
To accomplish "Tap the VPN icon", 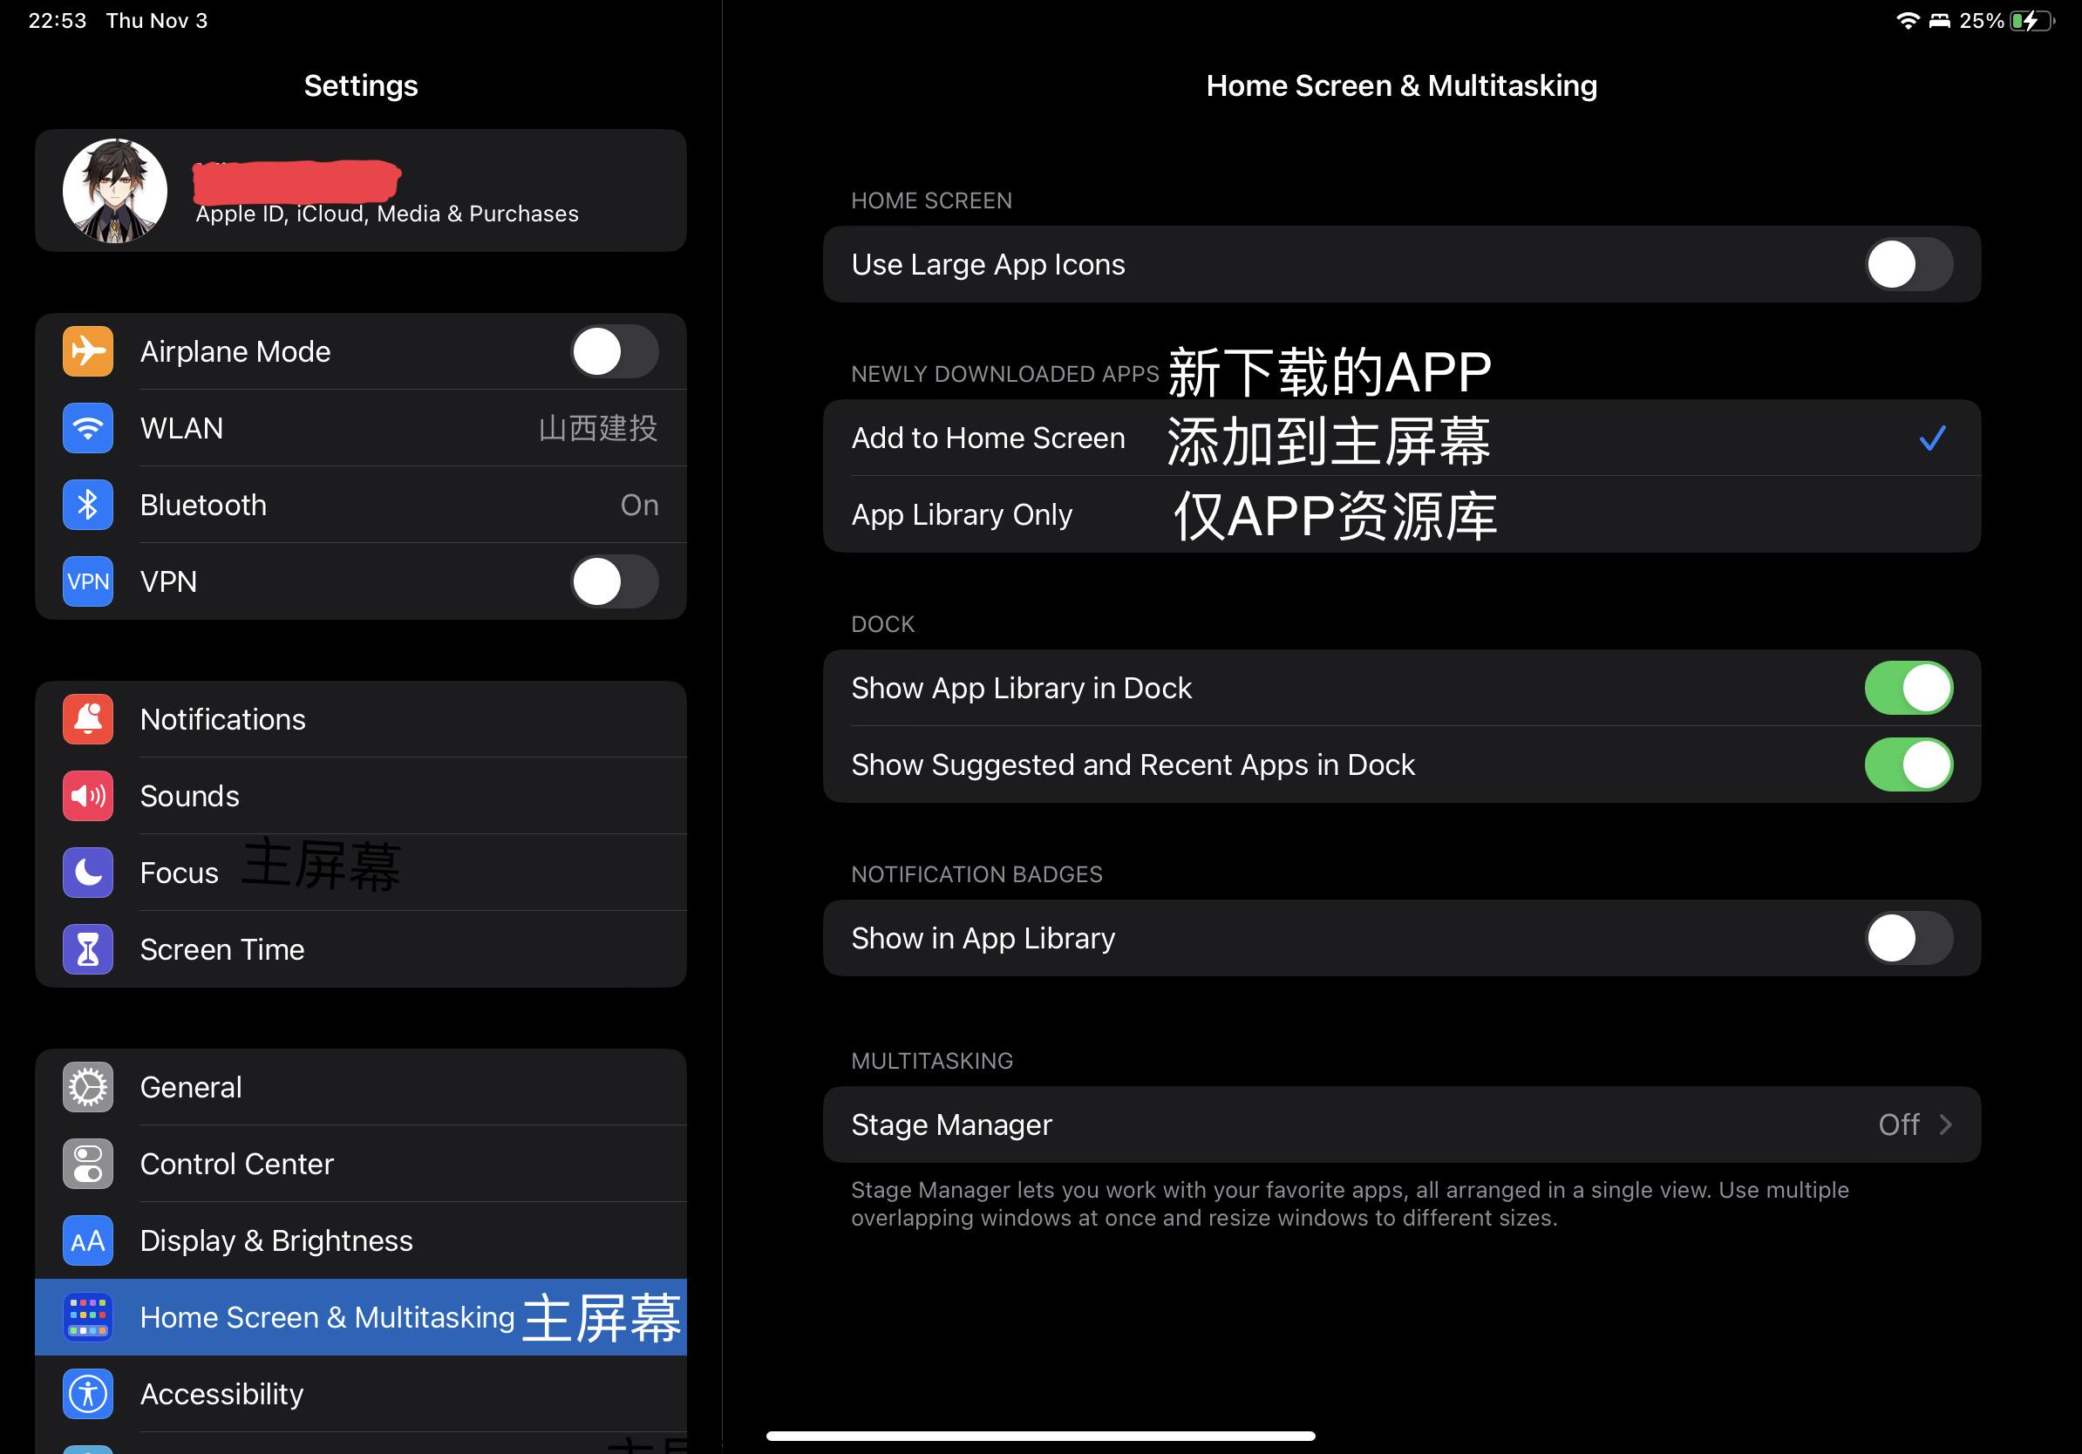I will tap(88, 581).
